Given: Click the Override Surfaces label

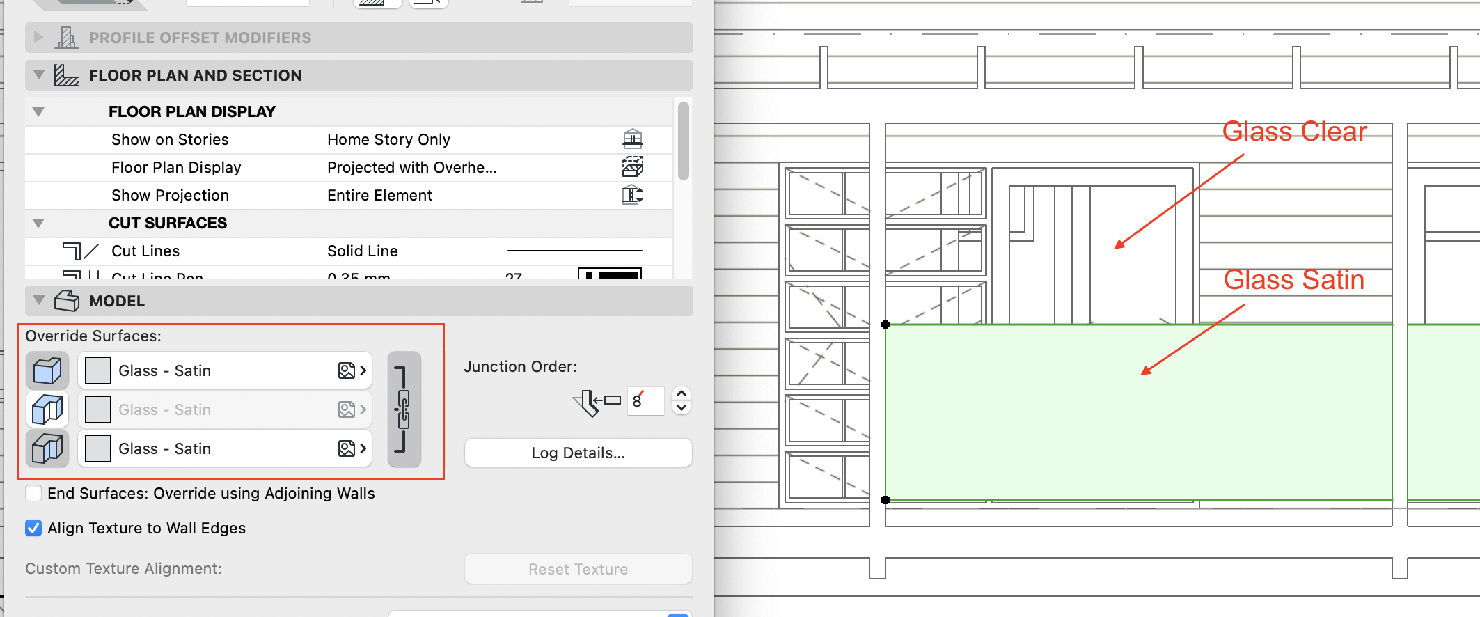Looking at the screenshot, I should (93, 336).
